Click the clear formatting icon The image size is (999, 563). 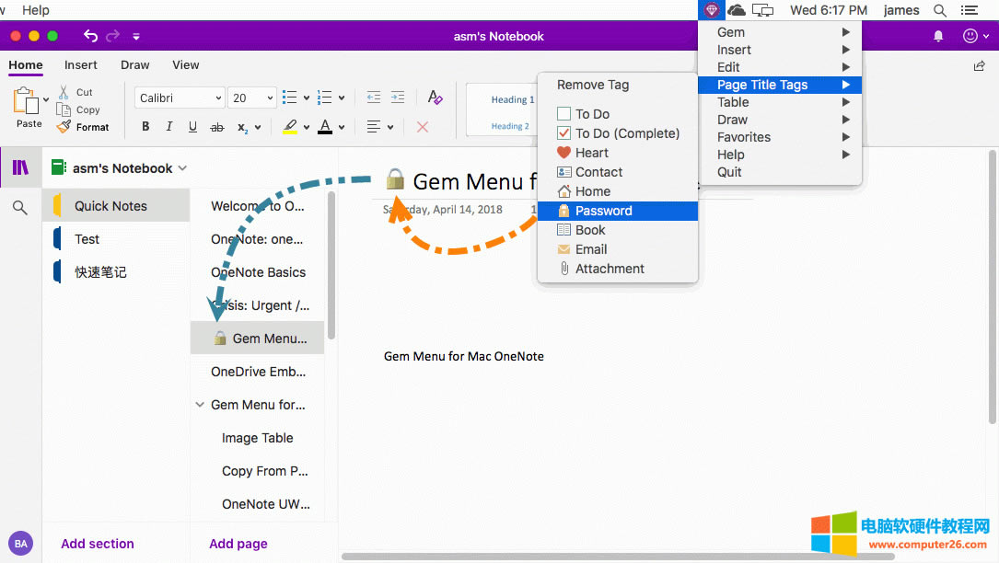[436, 98]
